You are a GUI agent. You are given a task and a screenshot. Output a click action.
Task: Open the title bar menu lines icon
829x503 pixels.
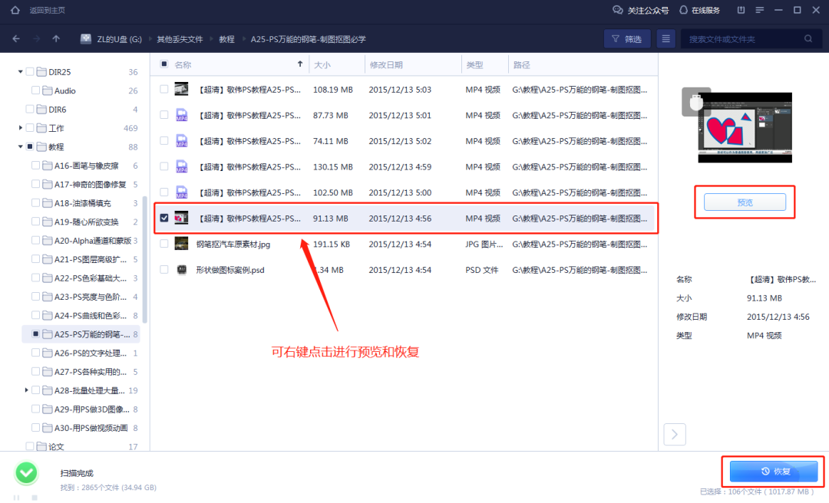click(x=760, y=10)
